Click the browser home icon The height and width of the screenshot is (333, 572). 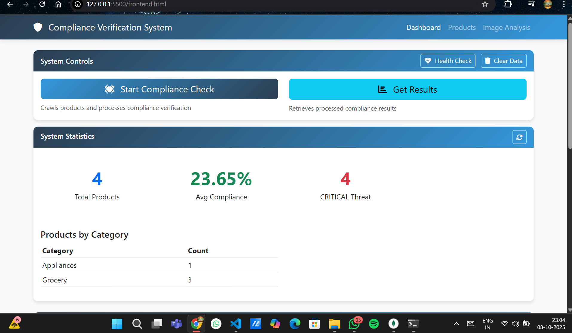tap(58, 4)
